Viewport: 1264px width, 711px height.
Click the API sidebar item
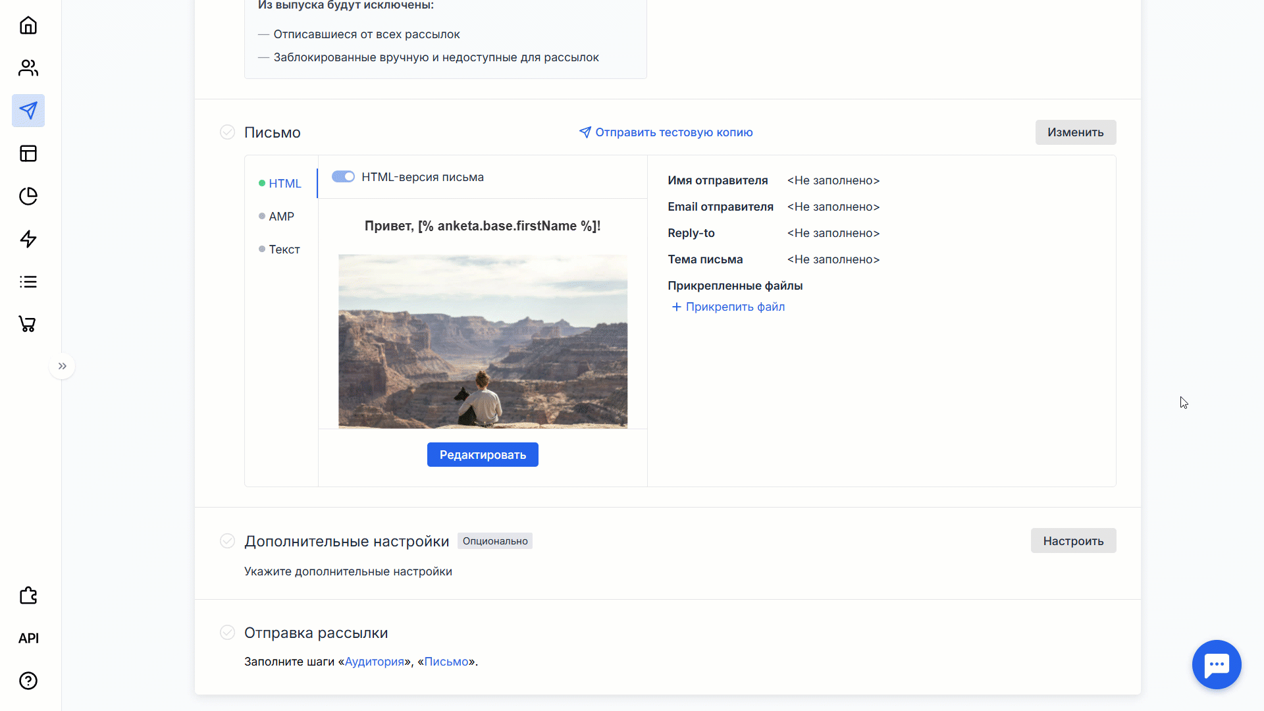coord(28,638)
